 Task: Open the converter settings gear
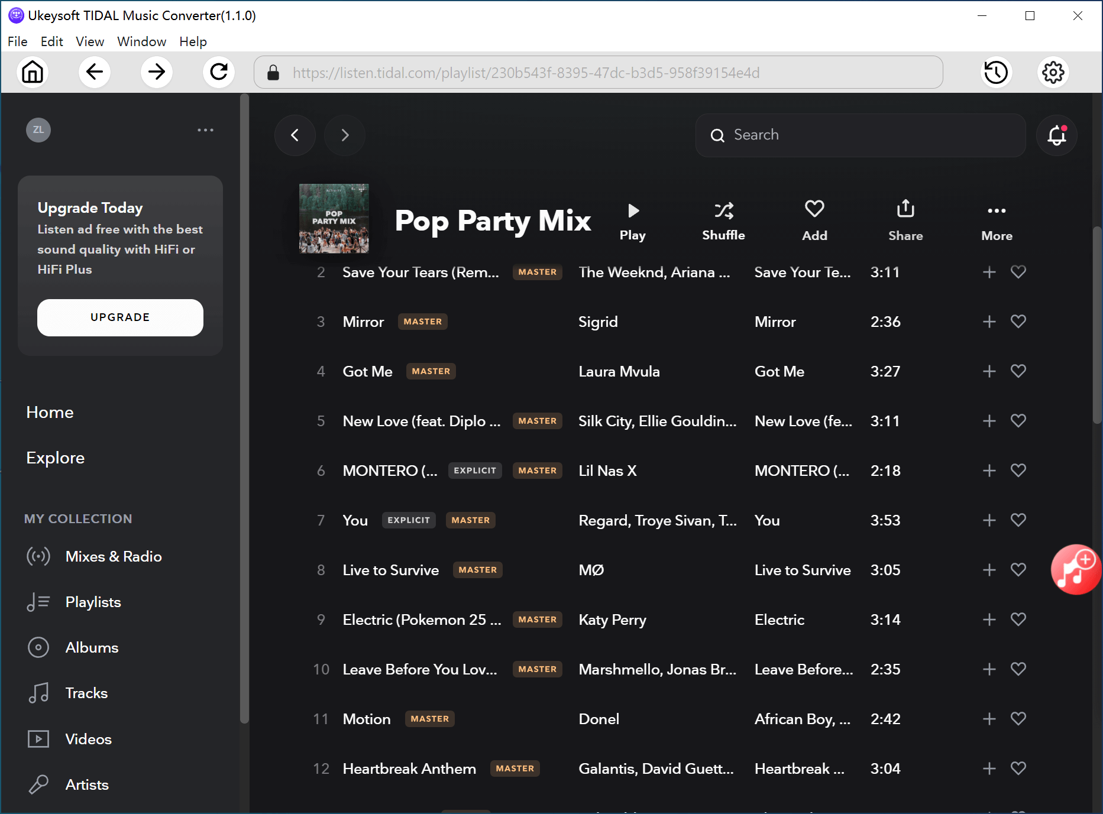[1053, 72]
